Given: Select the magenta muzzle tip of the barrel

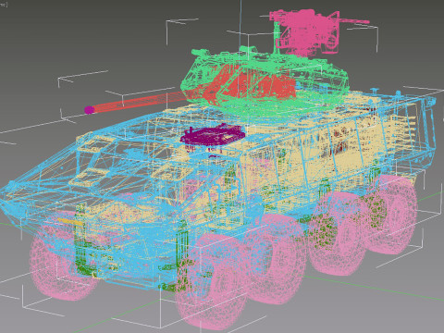Looking at the screenshot, I should pos(89,110).
